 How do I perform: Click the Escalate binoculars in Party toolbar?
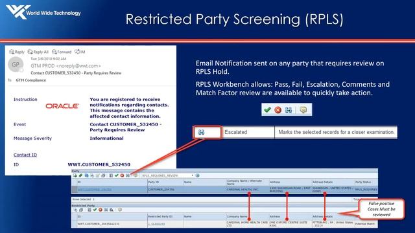[x=128, y=175]
